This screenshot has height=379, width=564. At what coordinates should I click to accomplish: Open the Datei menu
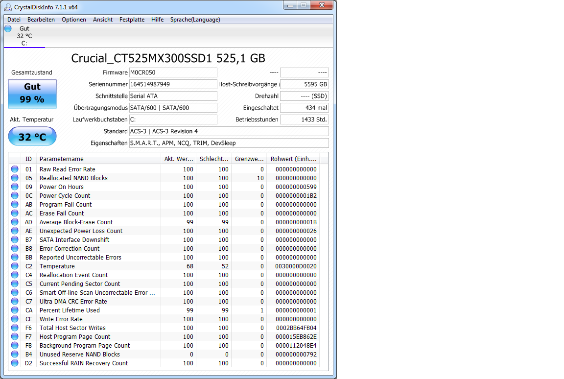[x=14, y=20]
